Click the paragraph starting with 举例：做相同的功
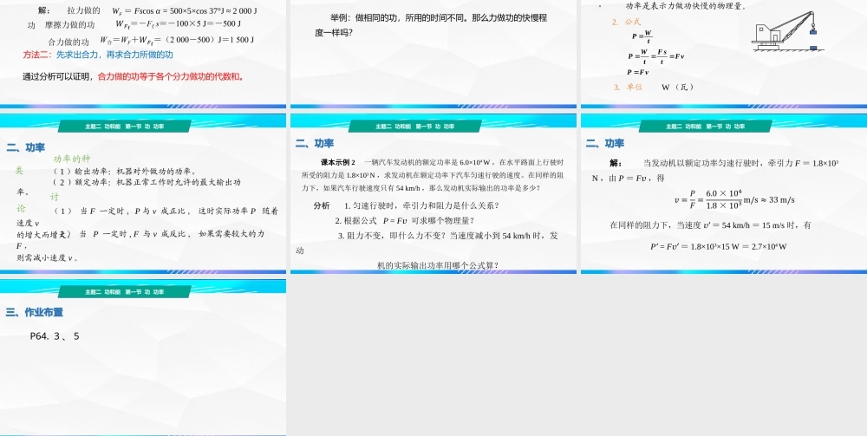 point(431,25)
